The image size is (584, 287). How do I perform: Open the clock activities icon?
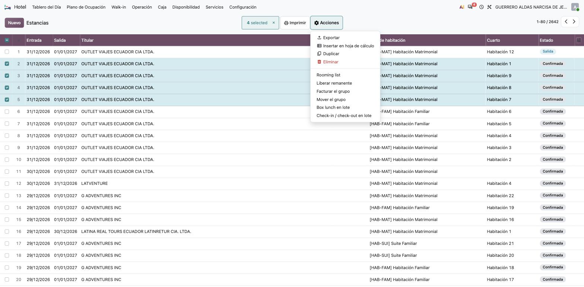(x=481, y=7)
